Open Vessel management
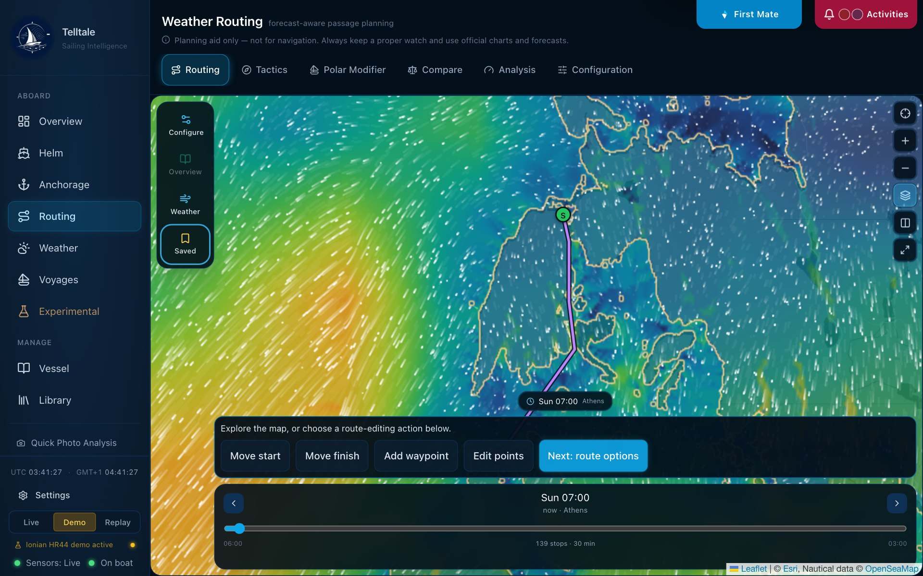 tap(75, 369)
